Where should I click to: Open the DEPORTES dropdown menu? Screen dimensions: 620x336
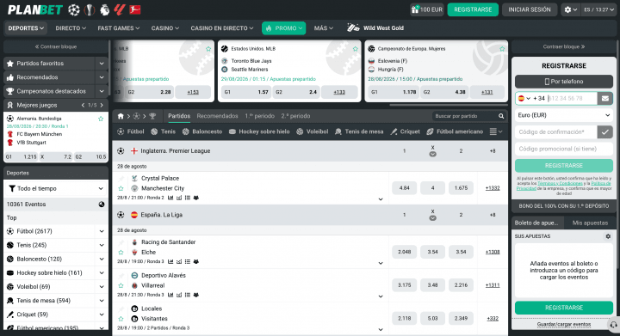click(x=26, y=28)
